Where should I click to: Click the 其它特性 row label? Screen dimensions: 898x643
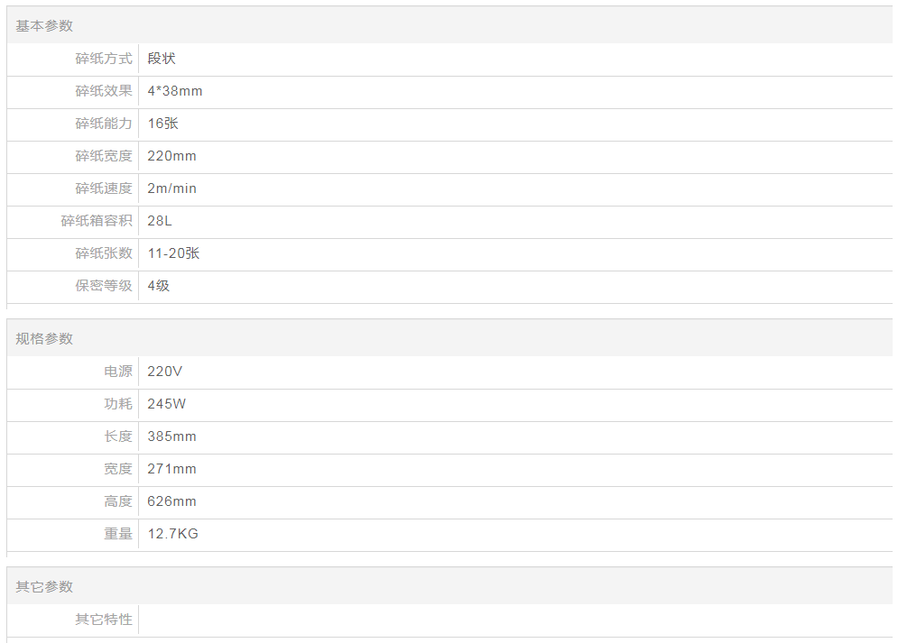coord(104,620)
